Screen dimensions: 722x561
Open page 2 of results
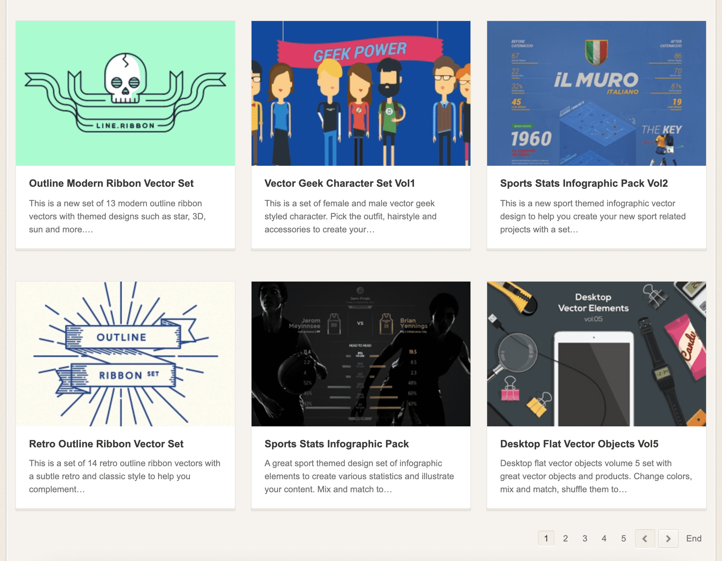click(x=565, y=539)
